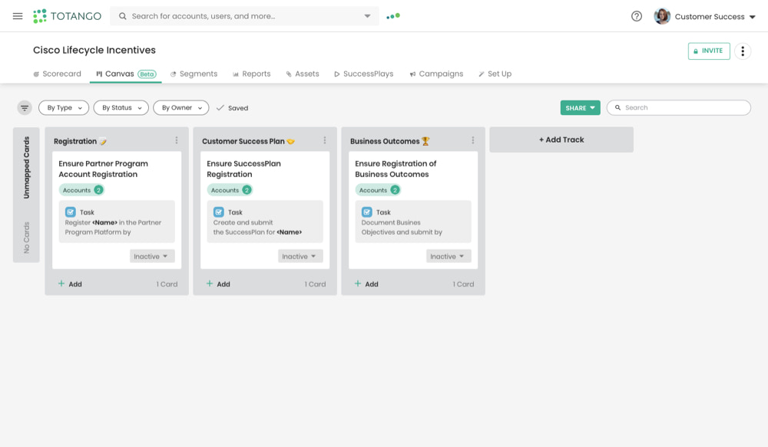Image resolution: width=768 pixels, height=447 pixels.
Task: Open Ensure SuccessPlan Registration card title
Action: pyautogui.click(x=244, y=169)
